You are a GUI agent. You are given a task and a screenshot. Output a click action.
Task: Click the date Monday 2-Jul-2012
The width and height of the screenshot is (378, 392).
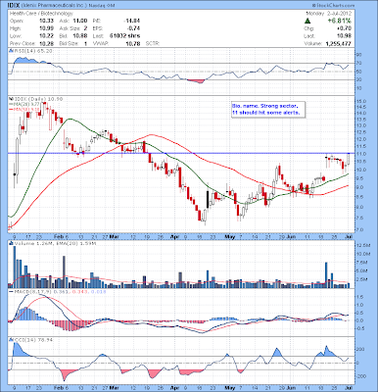328,14
